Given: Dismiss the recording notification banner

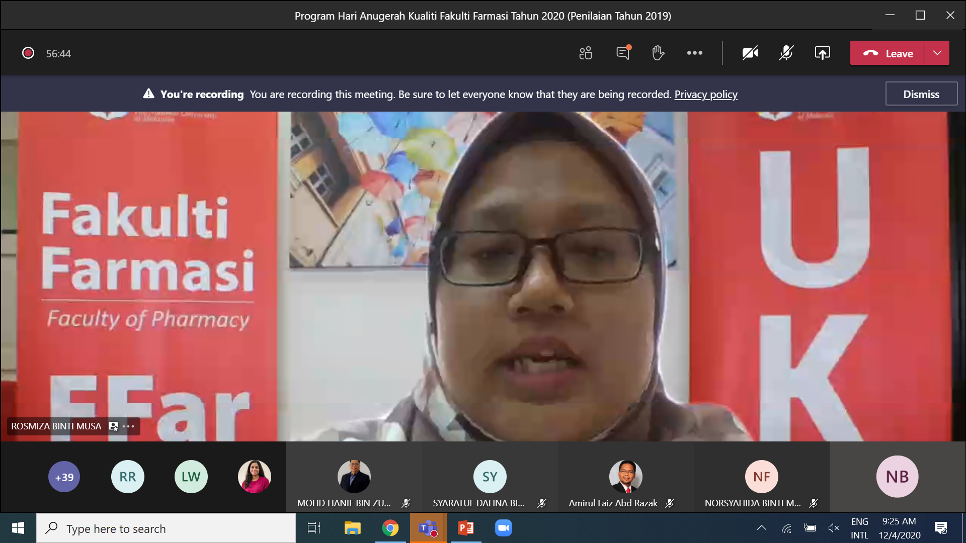Looking at the screenshot, I should pyautogui.click(x=921, y=94).
